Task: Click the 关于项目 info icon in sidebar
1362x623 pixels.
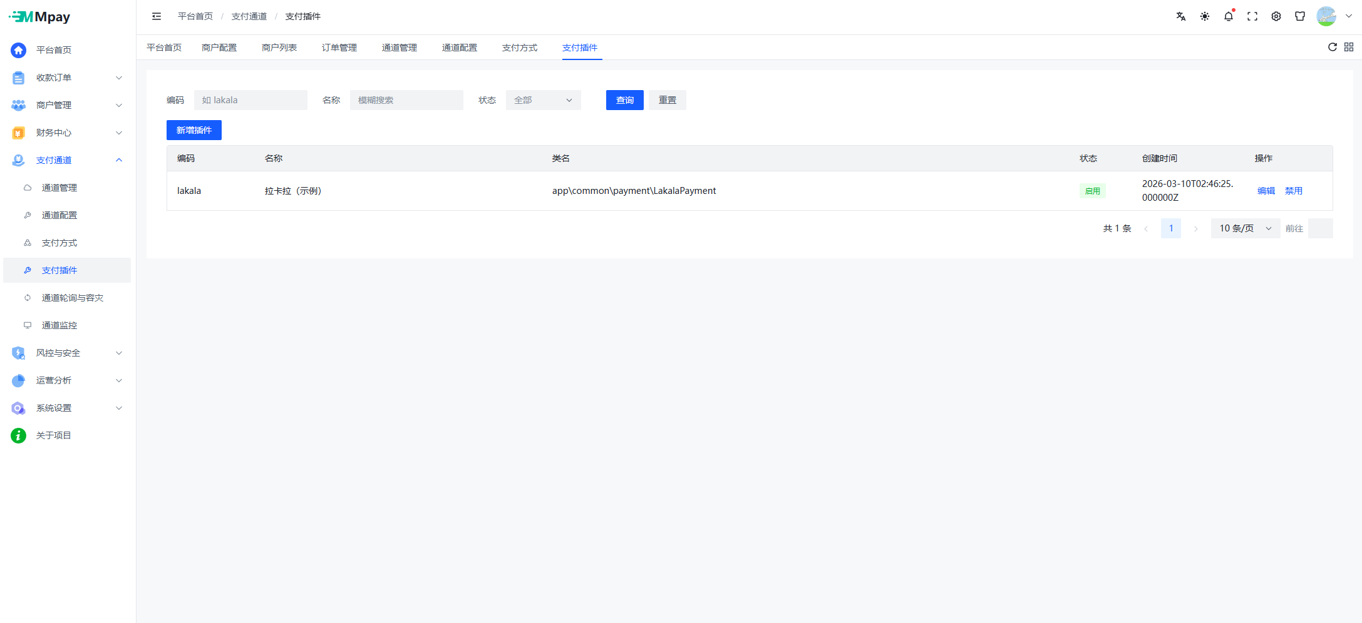Action: 19,435
